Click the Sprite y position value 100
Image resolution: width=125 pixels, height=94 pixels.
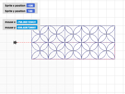click(31, 11)
